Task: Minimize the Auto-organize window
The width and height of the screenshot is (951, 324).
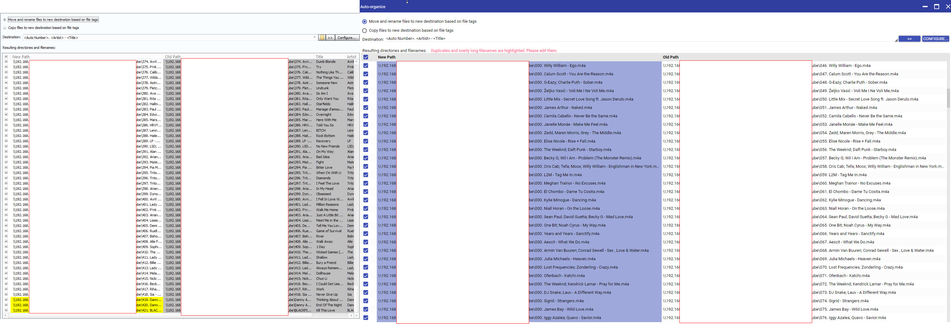Action: pos(925,7)
